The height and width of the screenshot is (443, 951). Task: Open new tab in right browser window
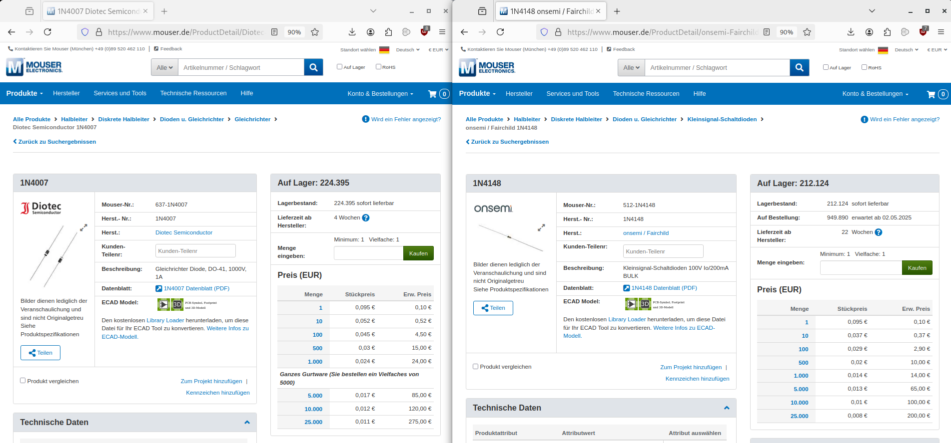point(617,11)
